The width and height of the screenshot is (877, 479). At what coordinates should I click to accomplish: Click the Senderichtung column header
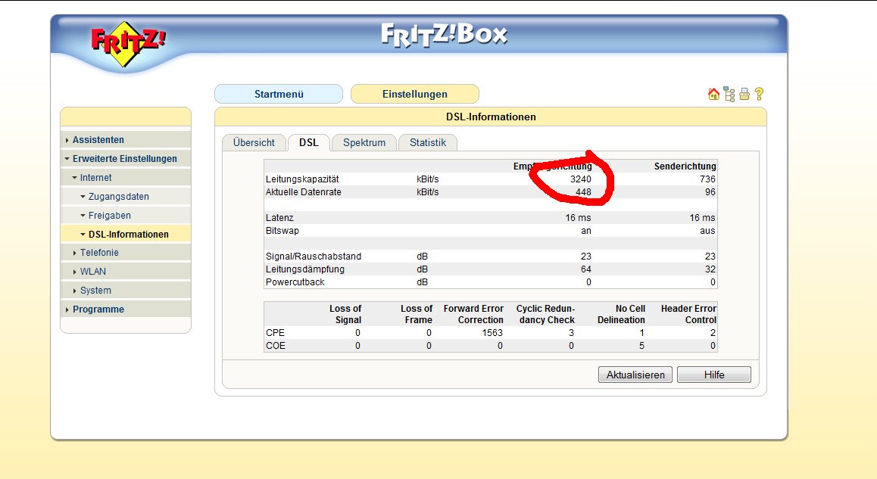click(685, 166)
